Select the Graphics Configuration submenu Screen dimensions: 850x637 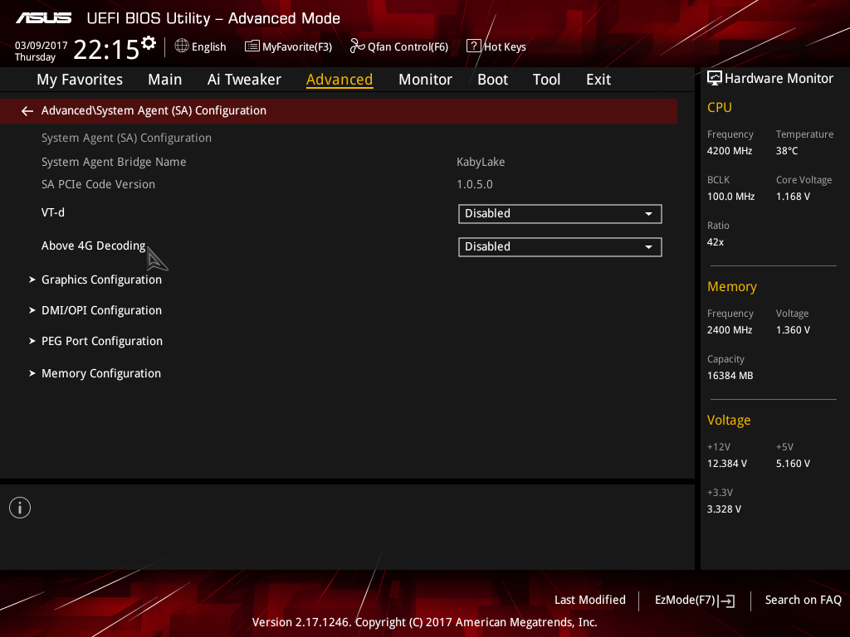[x=101, y=280]
